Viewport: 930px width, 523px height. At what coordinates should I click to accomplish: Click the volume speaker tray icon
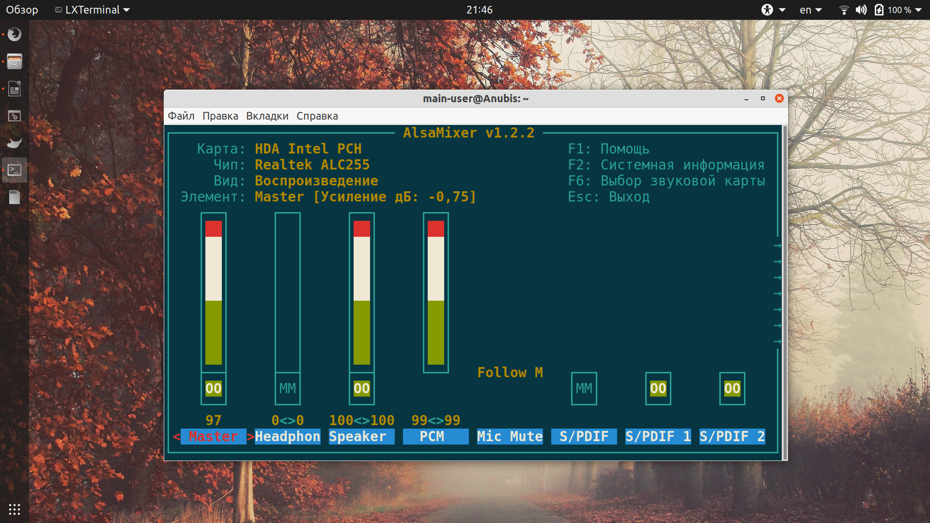click(861, 10)
